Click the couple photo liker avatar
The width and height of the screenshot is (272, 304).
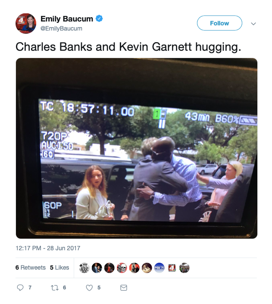pos(97,268)
